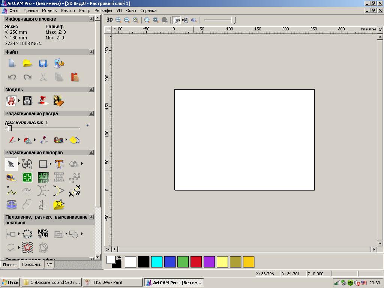This screenshot has height=288, width=384.
Task: Zoom in with the plus magnifier
Action: click(x=118, y=20)
